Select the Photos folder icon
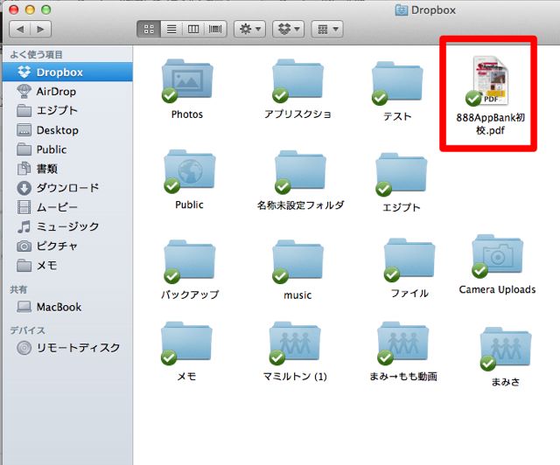 pyautogui.click(x=187, y=80)
